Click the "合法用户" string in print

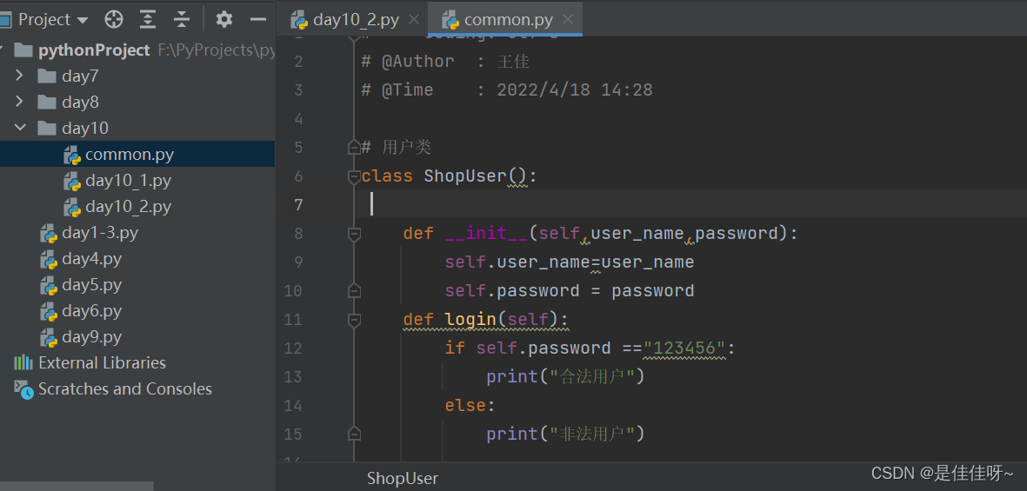[592, 376]
